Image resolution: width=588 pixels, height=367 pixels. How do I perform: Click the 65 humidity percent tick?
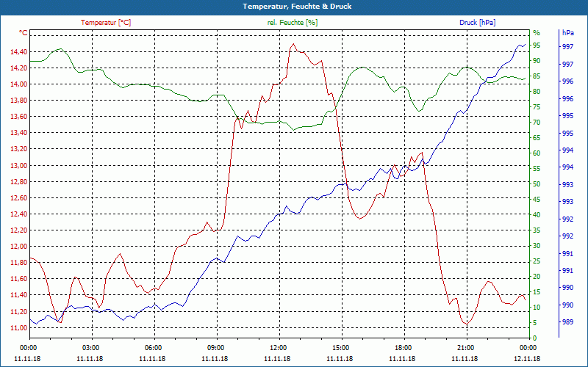[x=537, y=138]
